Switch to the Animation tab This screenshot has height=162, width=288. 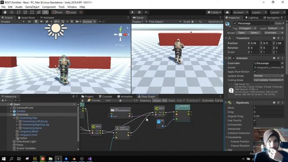(x=125, y=96)
